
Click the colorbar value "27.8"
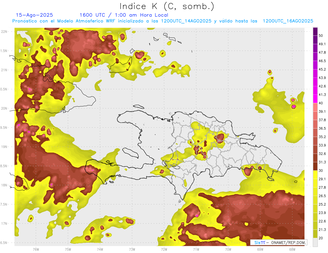(322, 187)
